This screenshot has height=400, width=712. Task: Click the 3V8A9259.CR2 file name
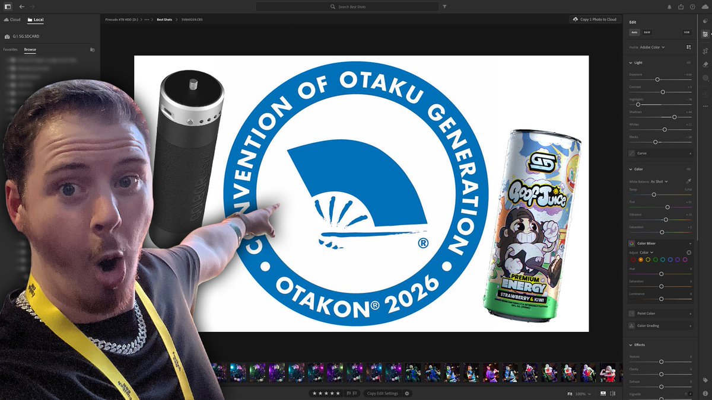[192, 20]
